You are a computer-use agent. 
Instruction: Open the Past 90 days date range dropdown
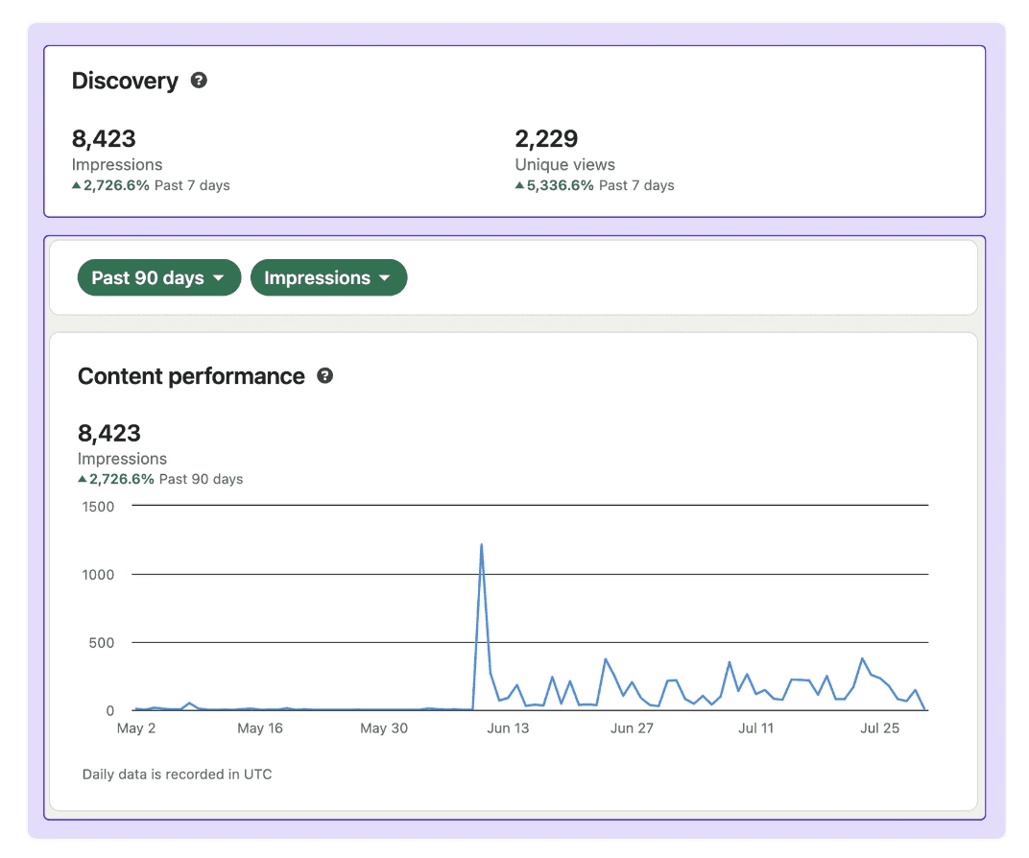point(158,277)
